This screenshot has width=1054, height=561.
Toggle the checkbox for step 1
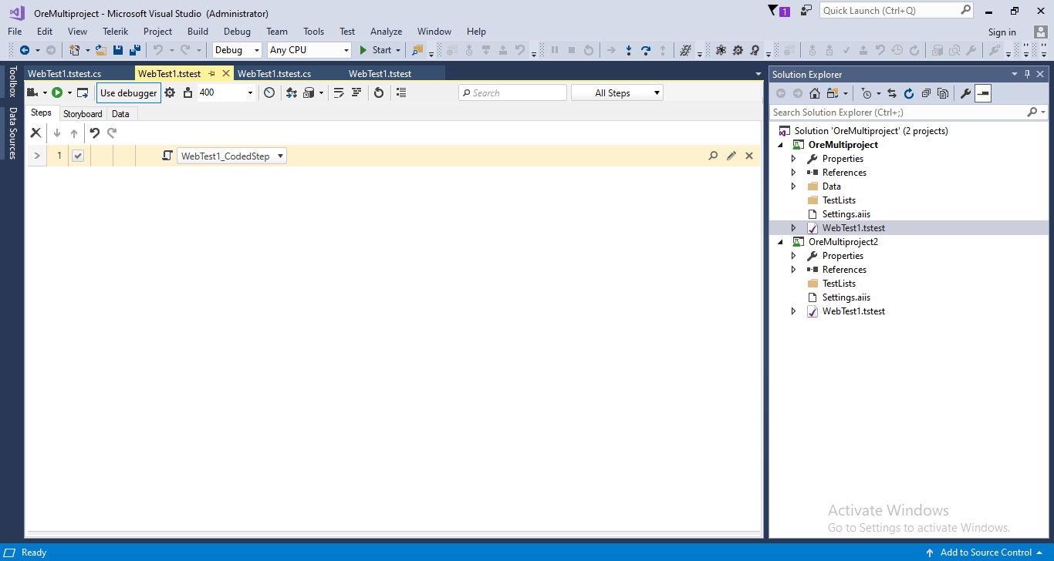coord(78,156)
